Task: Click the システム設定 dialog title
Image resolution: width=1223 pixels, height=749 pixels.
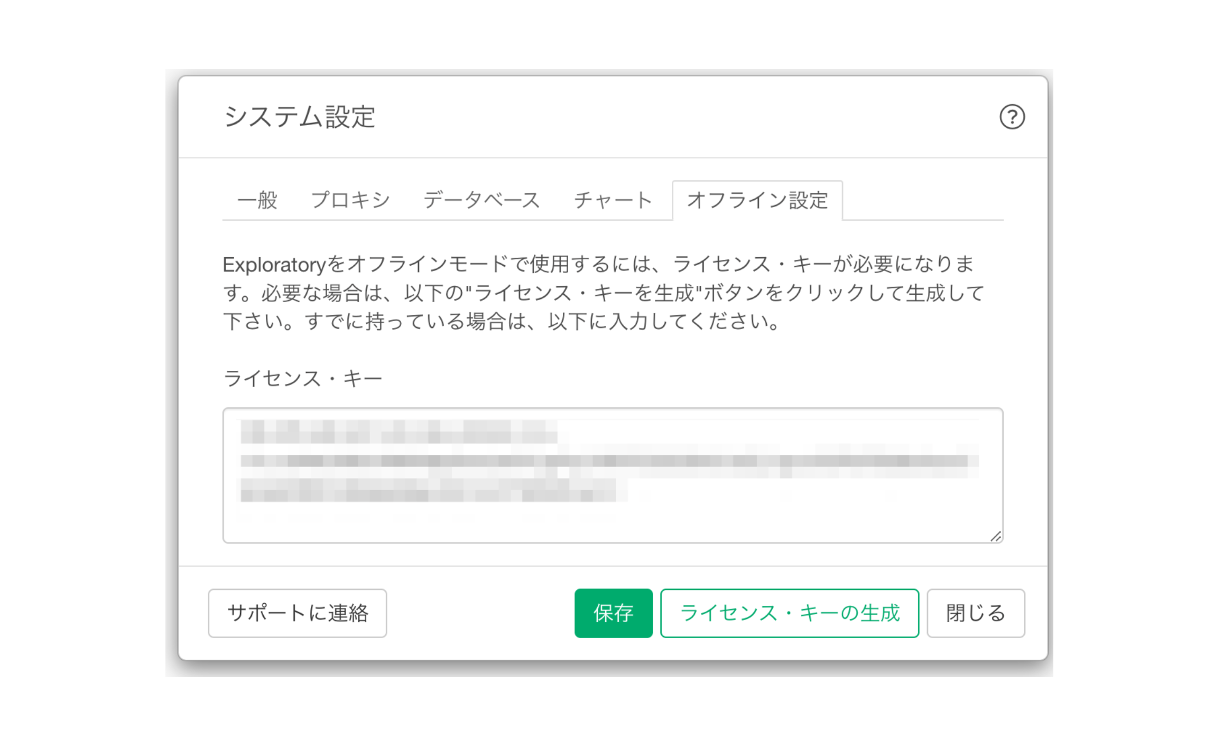Action: point(299,117)
